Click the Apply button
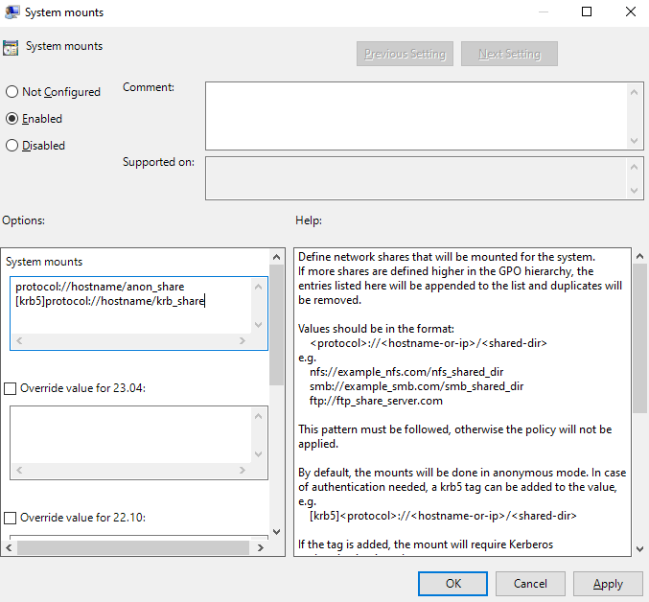 coord(608,584)
